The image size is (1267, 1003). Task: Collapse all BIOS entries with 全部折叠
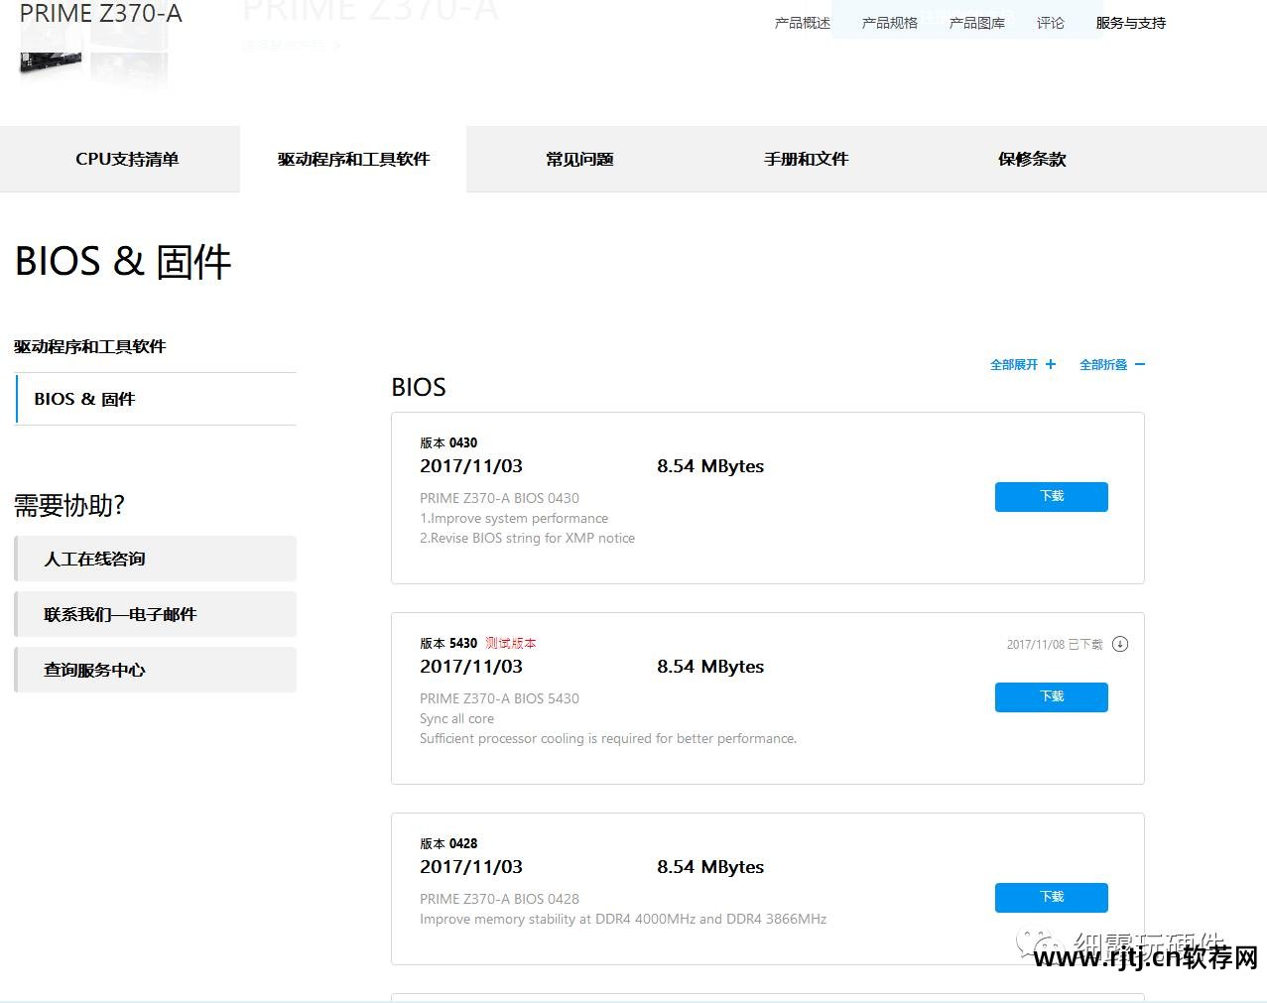tap(1112, 365)
